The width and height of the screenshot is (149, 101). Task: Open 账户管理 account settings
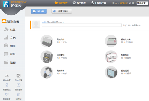tap(79, 3)
